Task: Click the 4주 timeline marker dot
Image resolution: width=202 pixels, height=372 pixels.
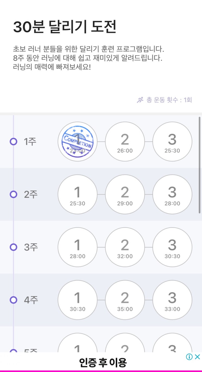Action: click(13, 300)
